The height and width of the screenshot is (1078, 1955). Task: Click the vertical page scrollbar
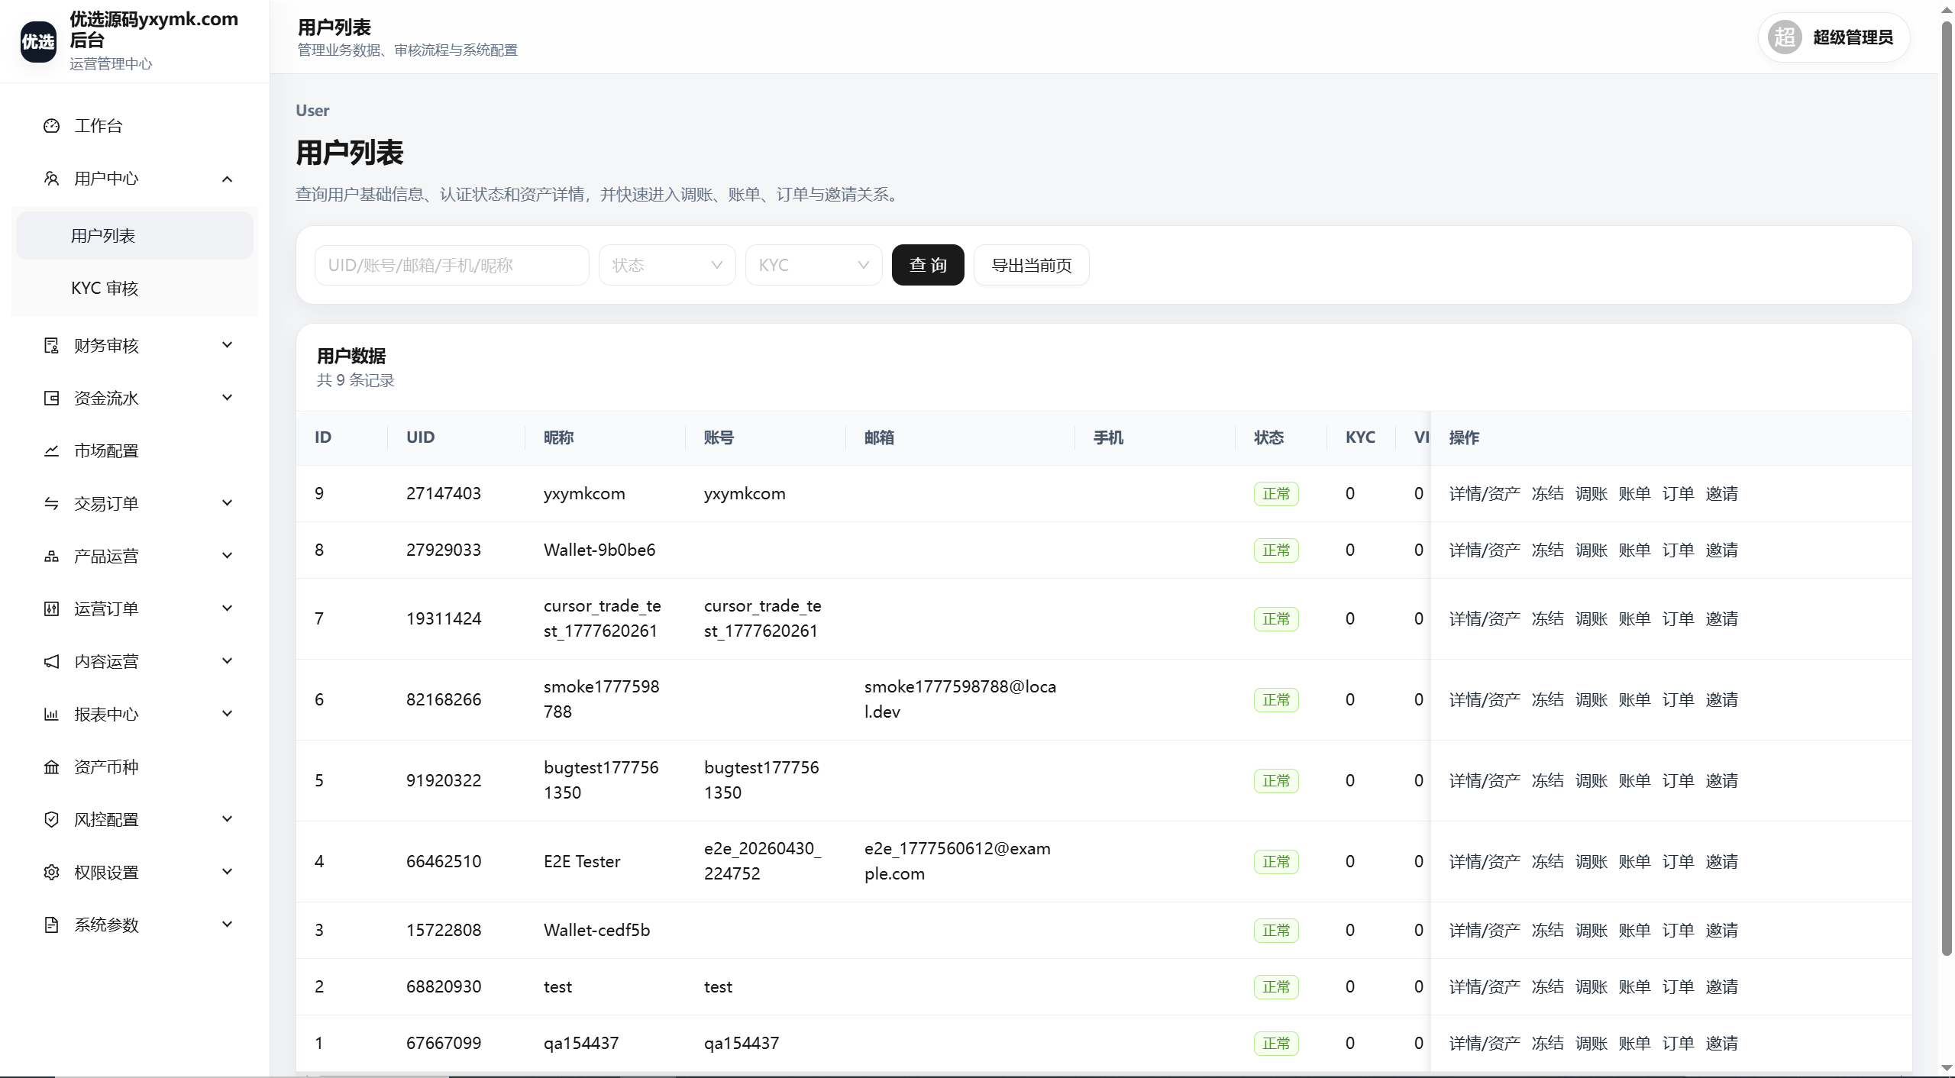tap(1947, 489)
